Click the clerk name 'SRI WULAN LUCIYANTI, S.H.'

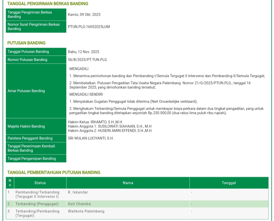[91, 138]
